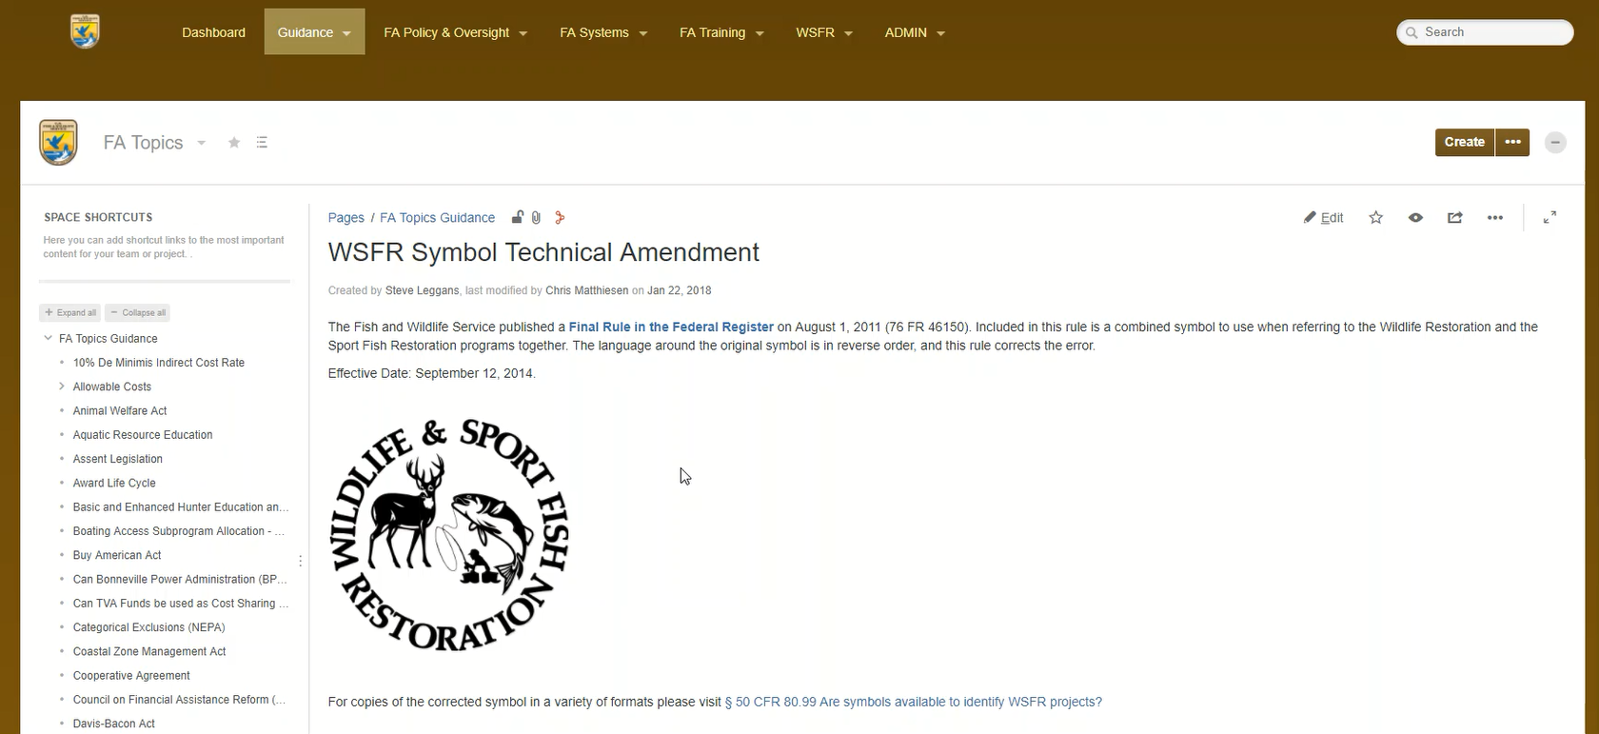Save page for later with the star icon

(x=1375, y=217)
